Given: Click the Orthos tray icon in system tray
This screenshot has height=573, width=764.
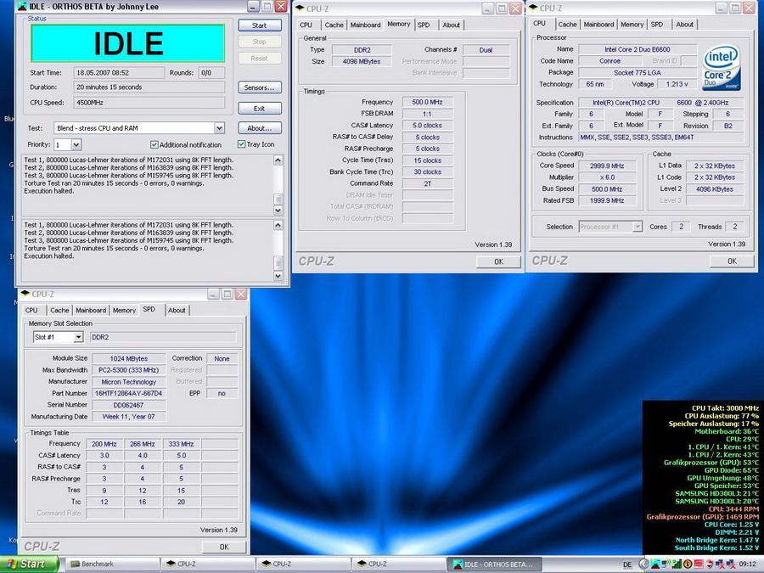Looking at the screenshot, I should (656, 565).
